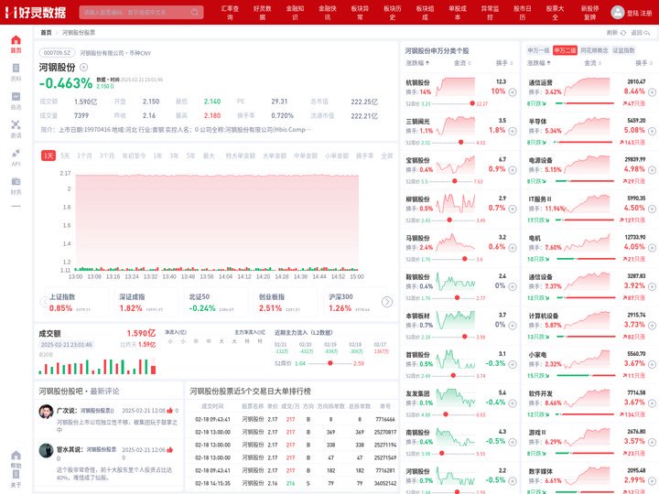Open 异常监控 in top menu
Viewport: 659px width, 494px height.
[490, 13]
